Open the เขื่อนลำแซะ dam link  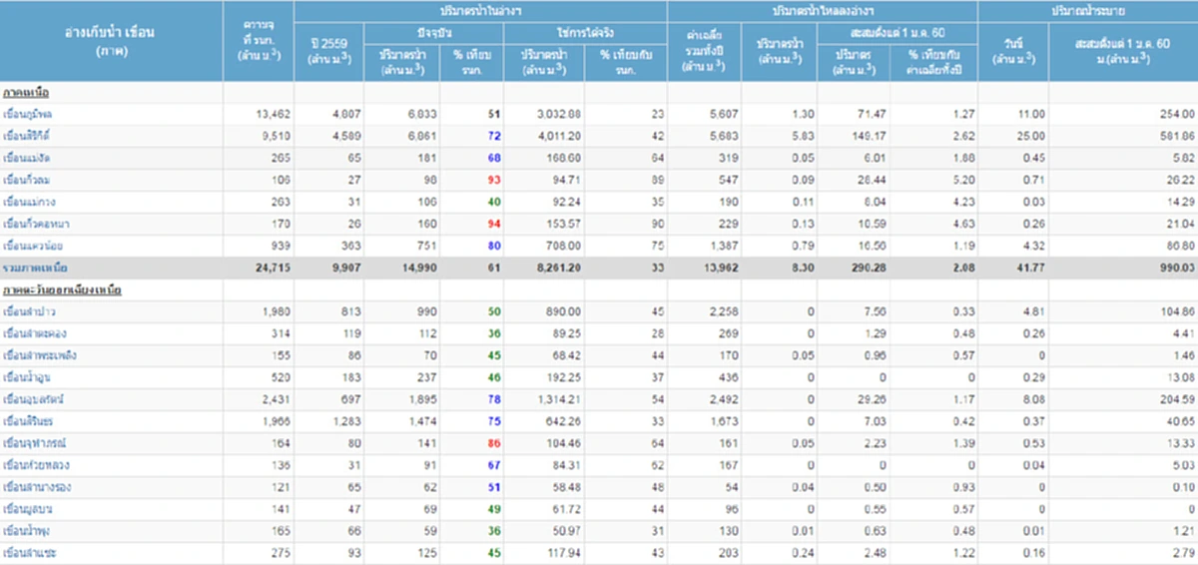tap(29, 553)
